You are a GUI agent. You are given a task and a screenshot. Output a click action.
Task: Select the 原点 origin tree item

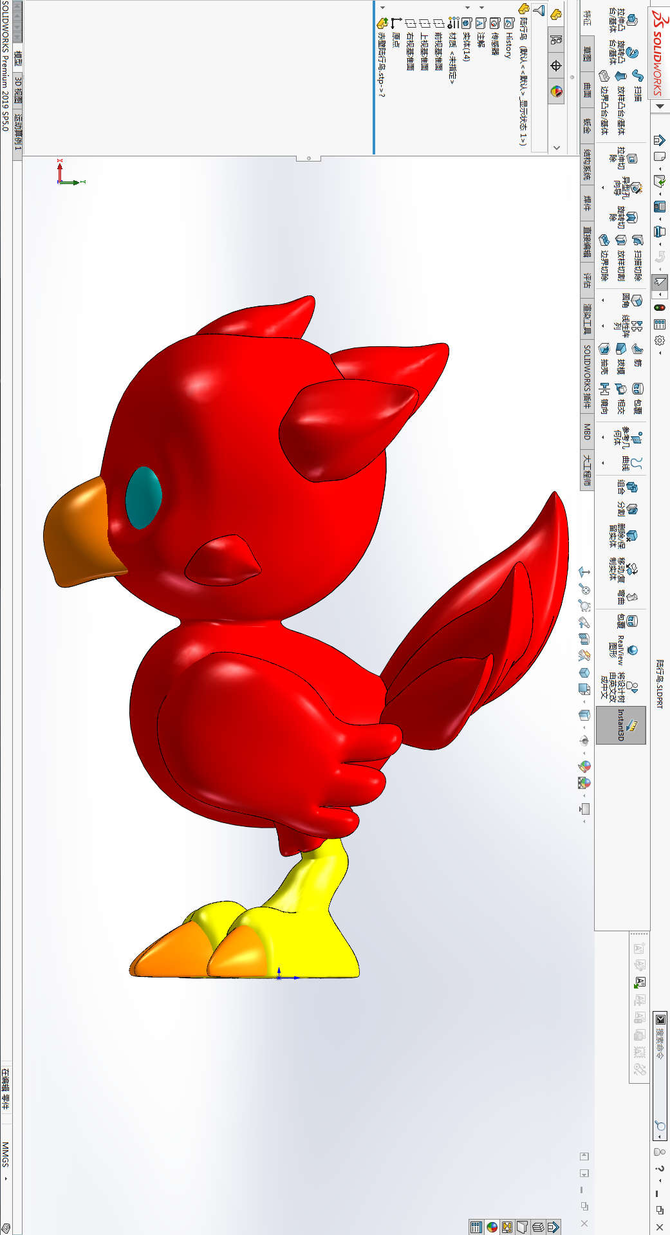coord(396,33)
